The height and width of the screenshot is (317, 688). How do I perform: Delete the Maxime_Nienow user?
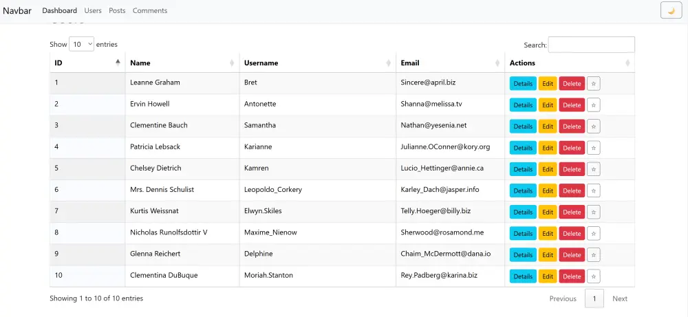click(572, 233)
